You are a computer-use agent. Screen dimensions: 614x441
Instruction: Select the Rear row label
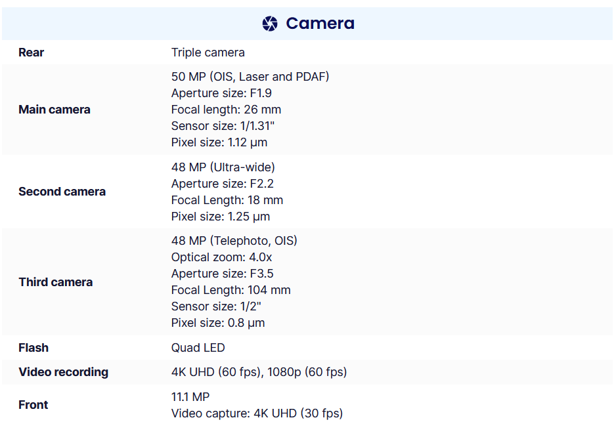click(x=32, y=52)
